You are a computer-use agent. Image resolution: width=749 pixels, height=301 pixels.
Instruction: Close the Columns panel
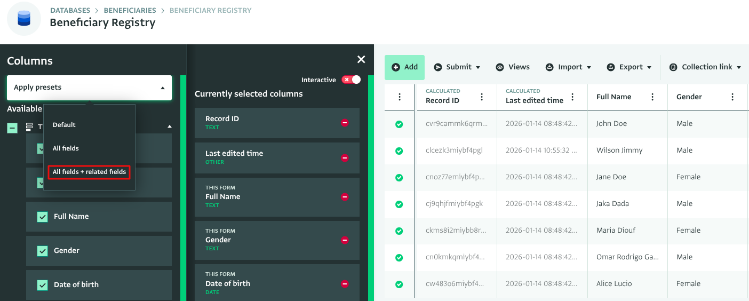(x=361, y=60)
